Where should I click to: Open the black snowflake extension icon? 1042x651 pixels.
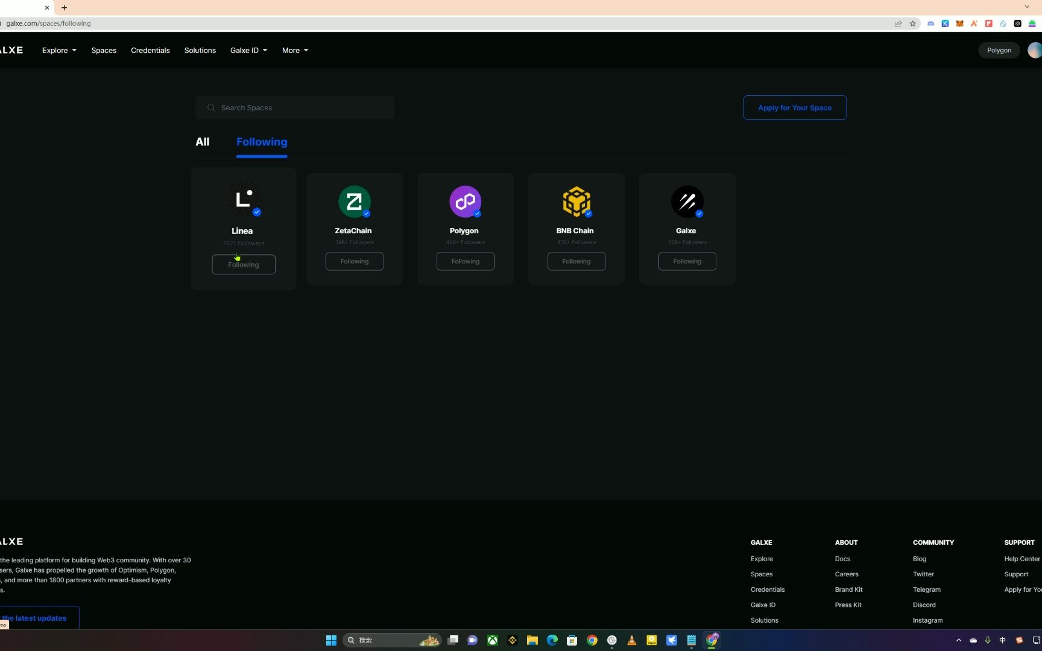pyautogui.click(x=1017, y=24)
